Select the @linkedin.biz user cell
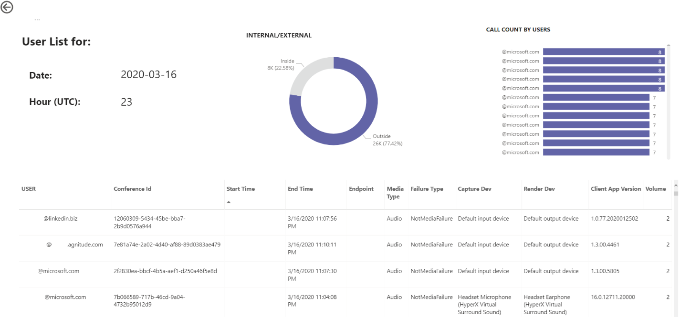The height and width of the screenshot is (317, 680). (x=60, y=219)
